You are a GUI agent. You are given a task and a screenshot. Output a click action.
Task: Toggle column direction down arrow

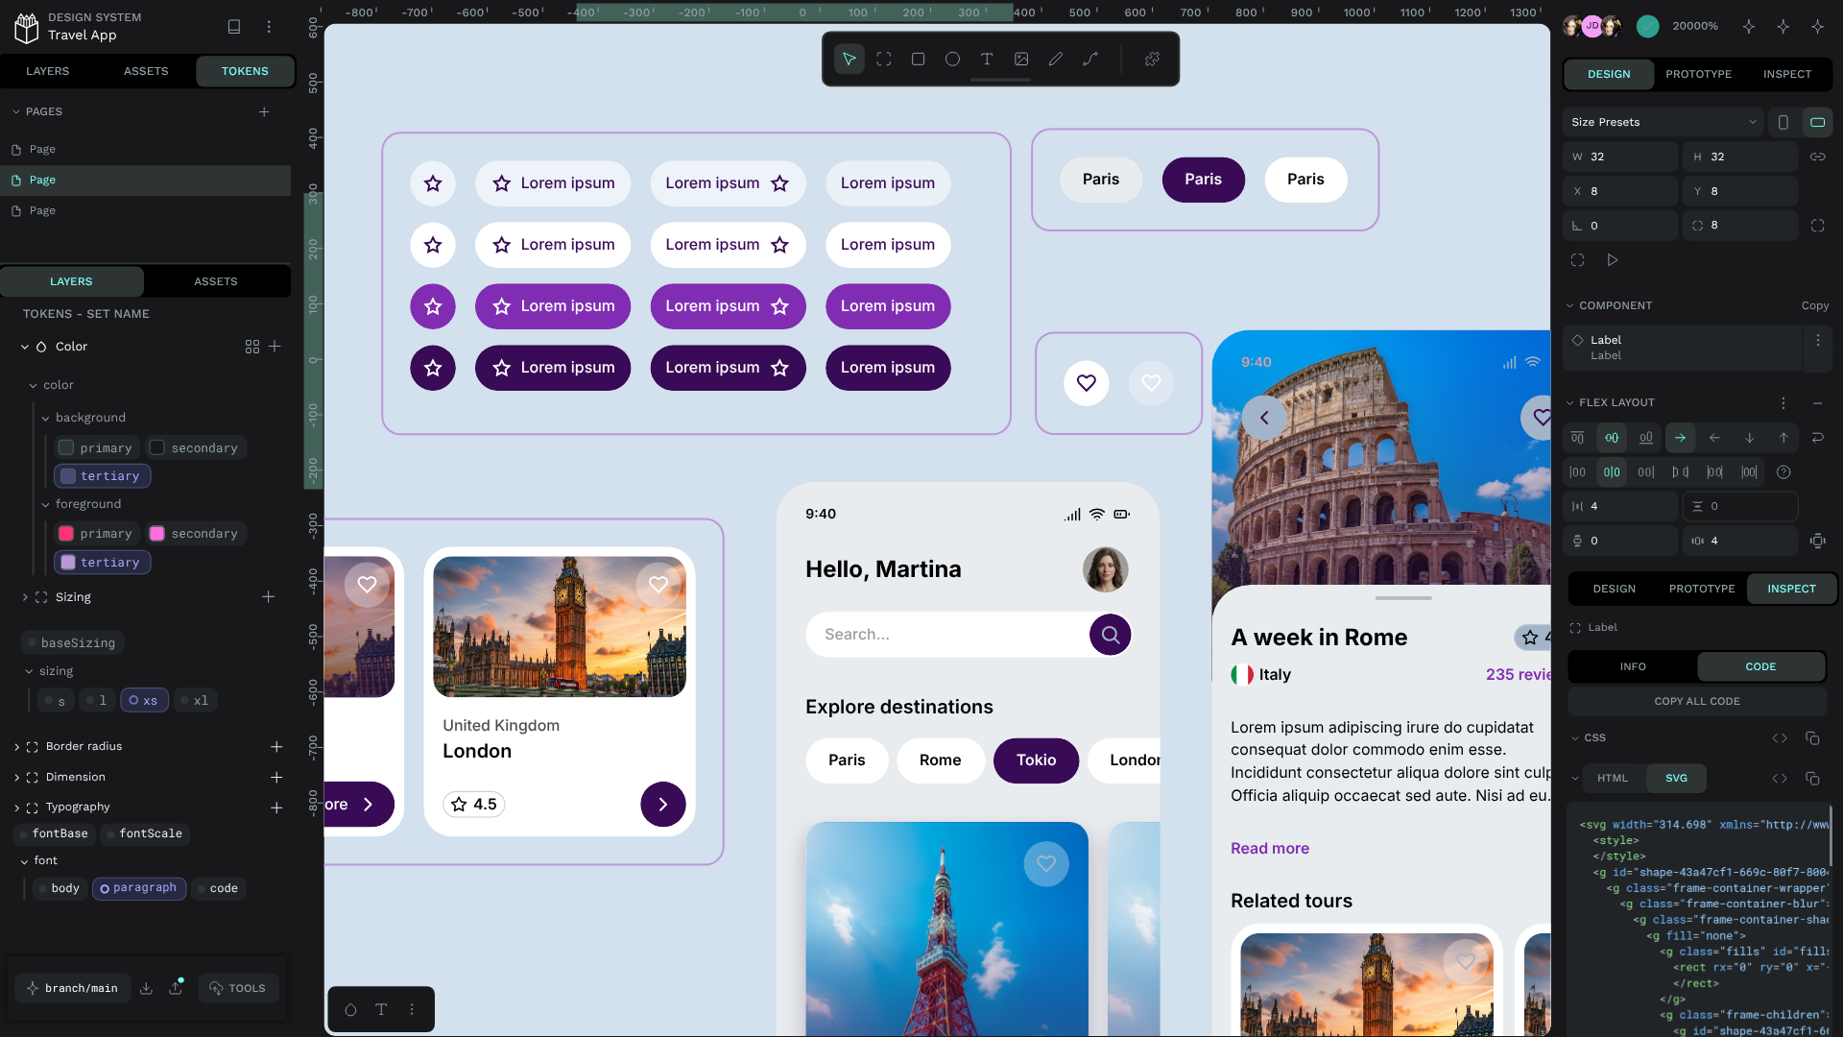1749,438
